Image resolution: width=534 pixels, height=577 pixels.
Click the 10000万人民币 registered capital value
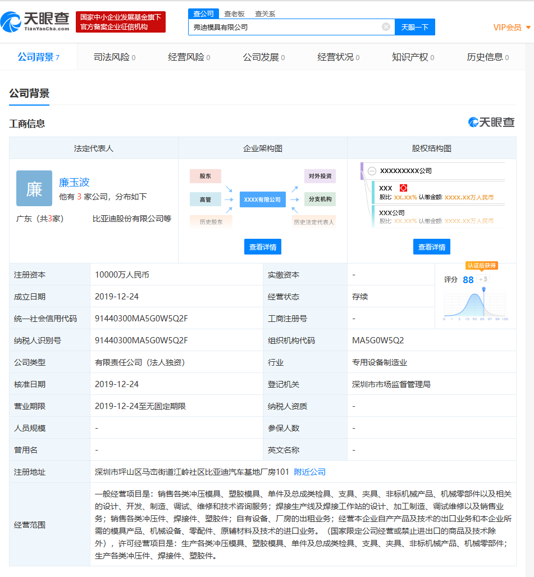pos(122,275)
